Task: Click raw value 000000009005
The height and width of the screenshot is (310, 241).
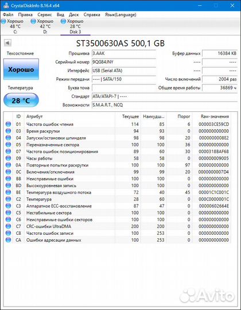Action: 213,158
